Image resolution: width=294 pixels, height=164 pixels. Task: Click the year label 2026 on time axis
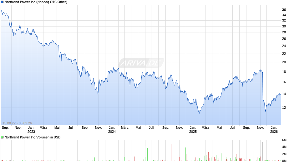pyautogui.click(x=274, y=132)
